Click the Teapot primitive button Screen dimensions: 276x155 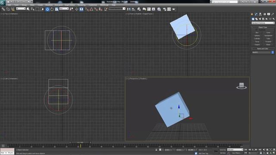[257, 45]
